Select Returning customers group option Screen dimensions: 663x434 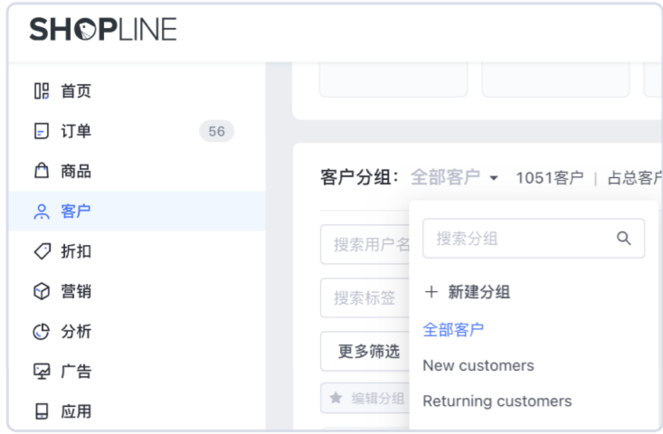(x=497, y=401)
